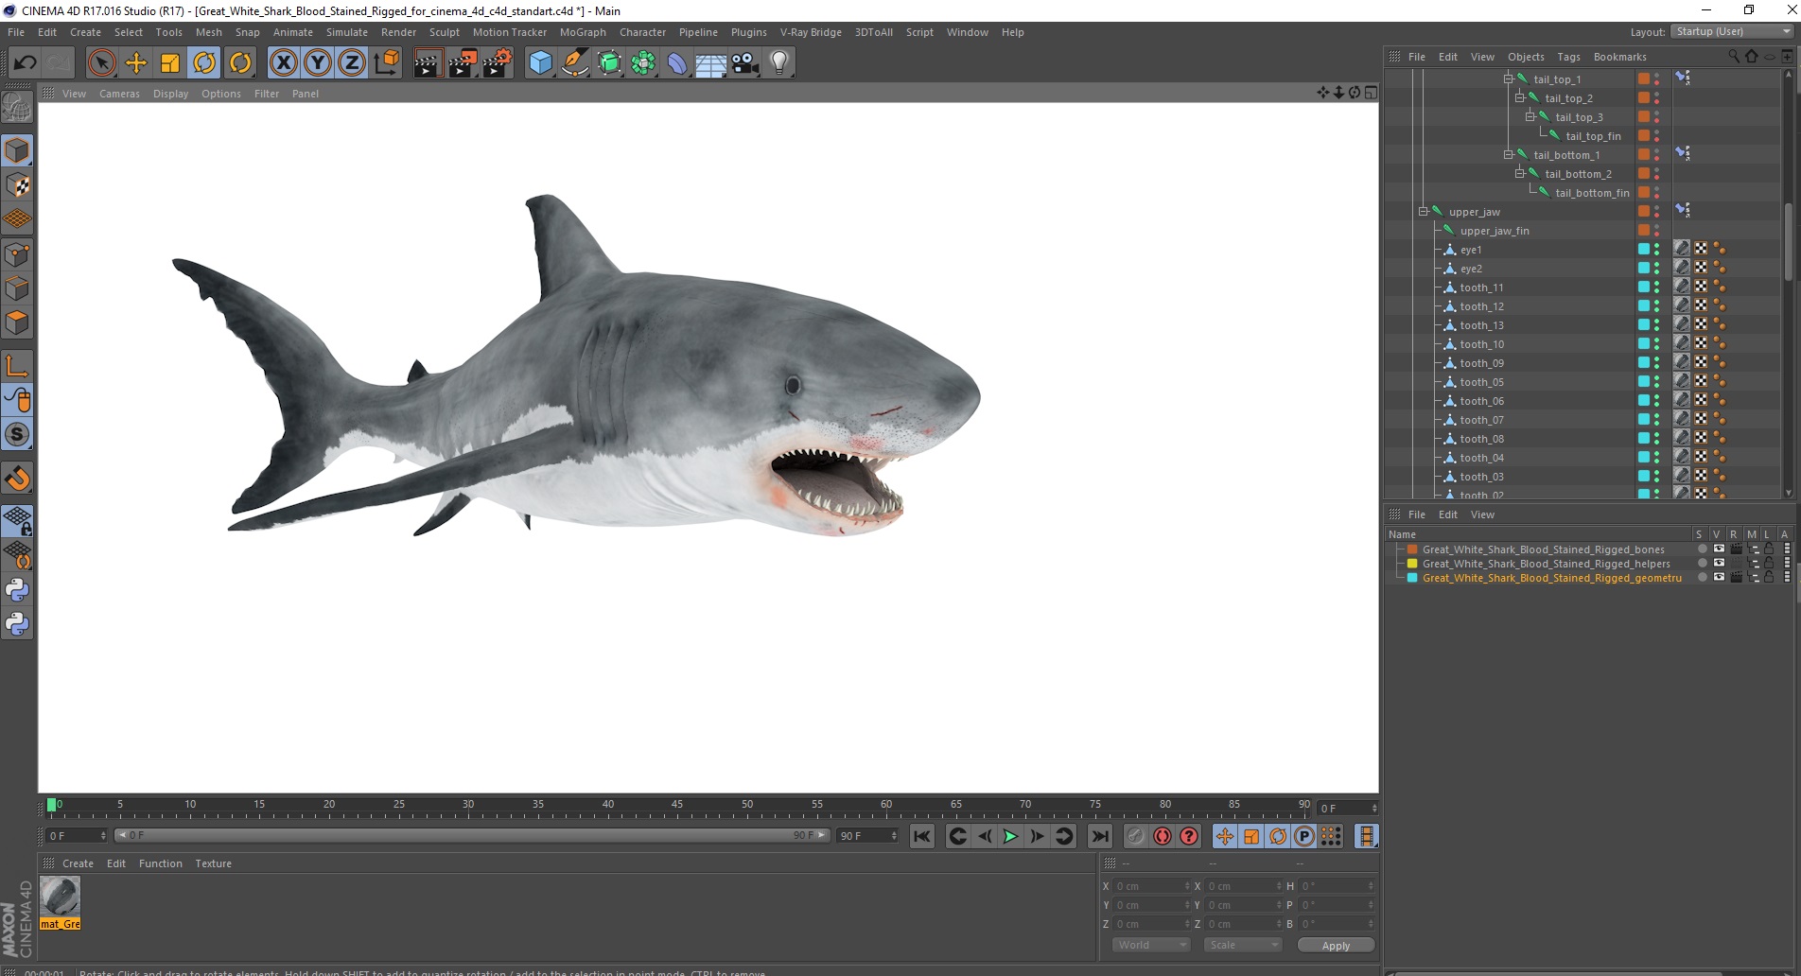This screenshot has width=1801, height=976.
Task: Click the geometry layer cyan color swatch
Action: coord(1412,578)
